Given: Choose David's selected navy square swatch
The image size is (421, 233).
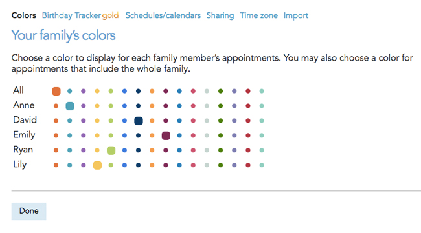Looking at the screenshot, I should (x=138, y=121).
